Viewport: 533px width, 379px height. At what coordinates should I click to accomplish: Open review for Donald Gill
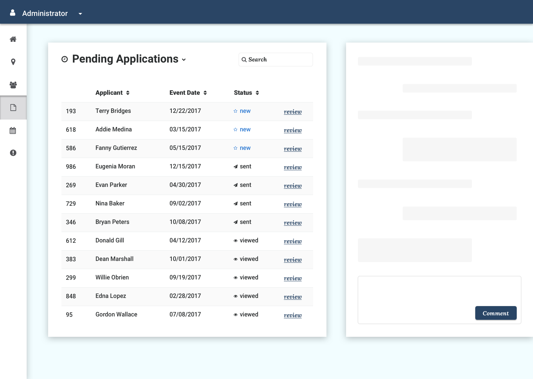(x=293, y=241)
